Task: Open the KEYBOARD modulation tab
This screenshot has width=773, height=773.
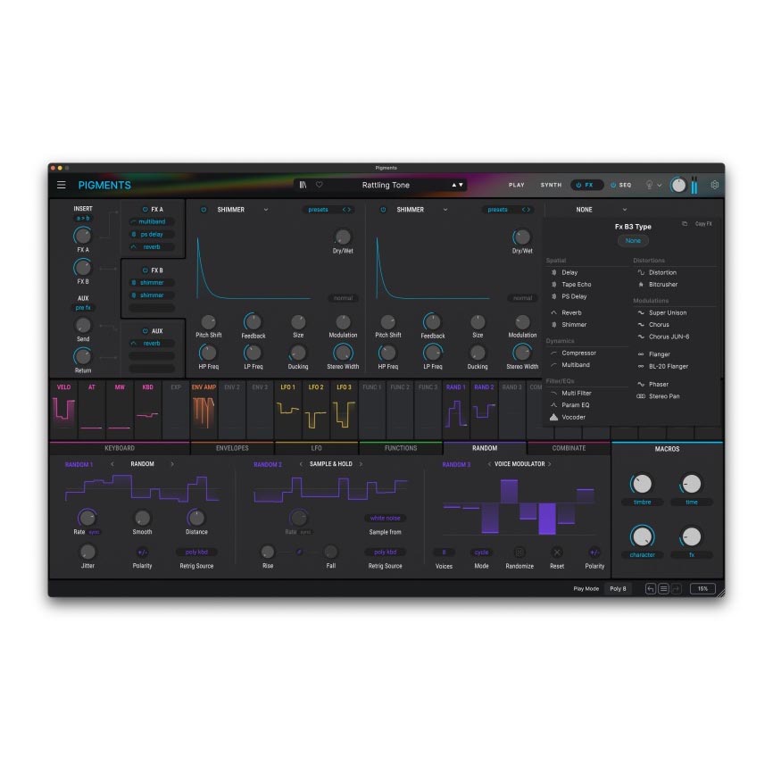Action: click(x=120, y=448)
